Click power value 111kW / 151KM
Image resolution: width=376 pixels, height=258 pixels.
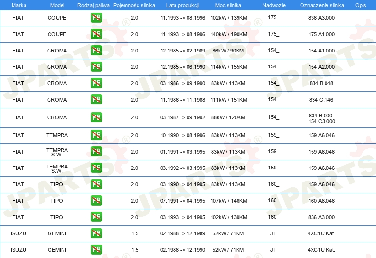(x=228, y=100)
